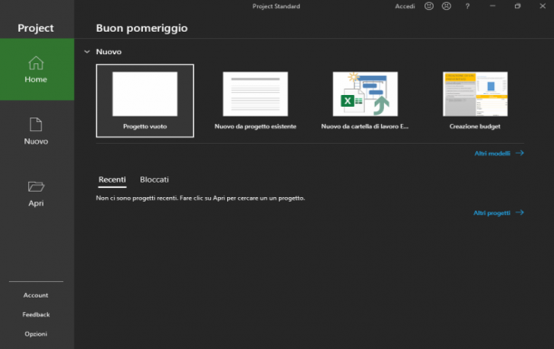Select Nuovo da progetto esistente template
554x349 pixels.
pyautogui.click(x=255, y=100)
